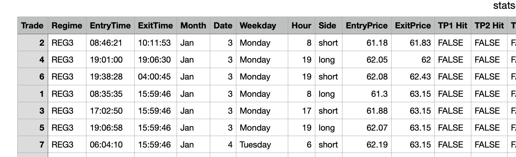Click the EntryPrice column header
This screenshot has width=516, height=157.
tap(366, 26)
